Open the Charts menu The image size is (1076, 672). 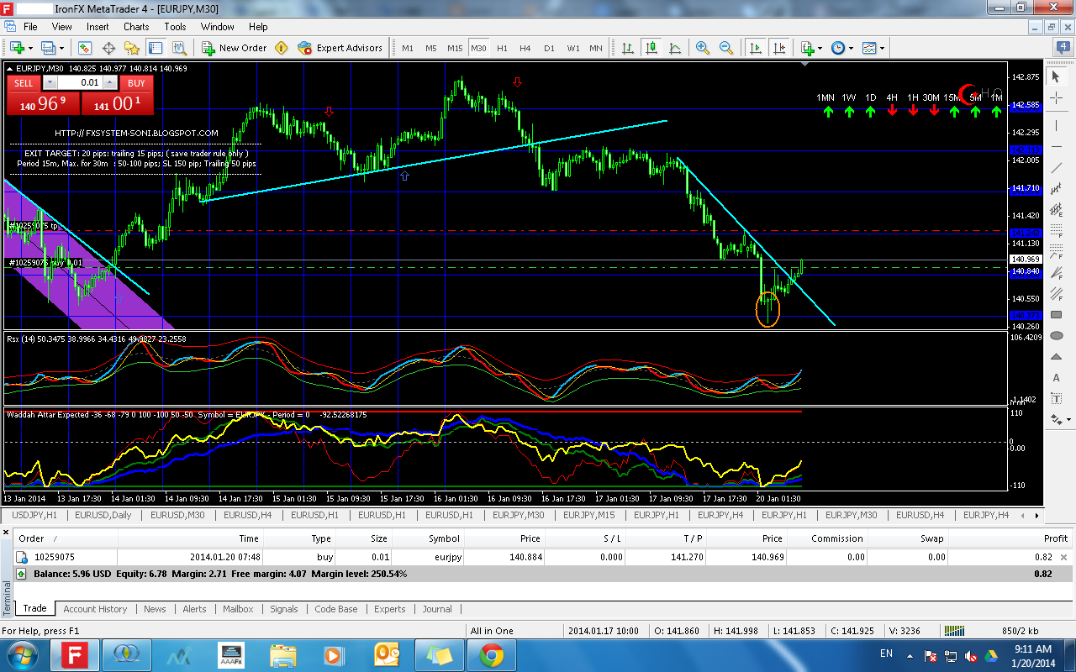click(136, 27)
